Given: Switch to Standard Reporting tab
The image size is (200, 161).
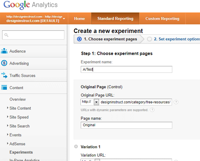Looking at the screenshot, I should tap(115, 18).
